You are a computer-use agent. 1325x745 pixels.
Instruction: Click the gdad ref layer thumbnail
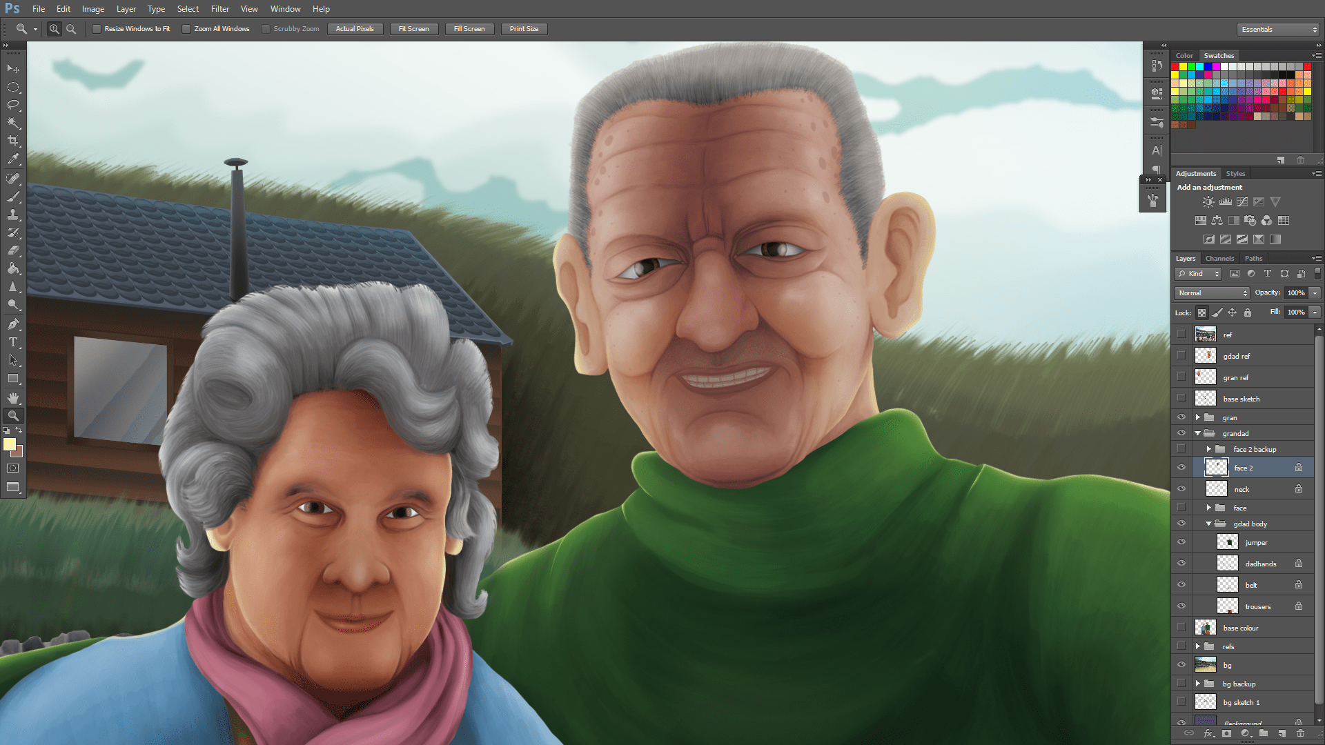point(1205,355)
